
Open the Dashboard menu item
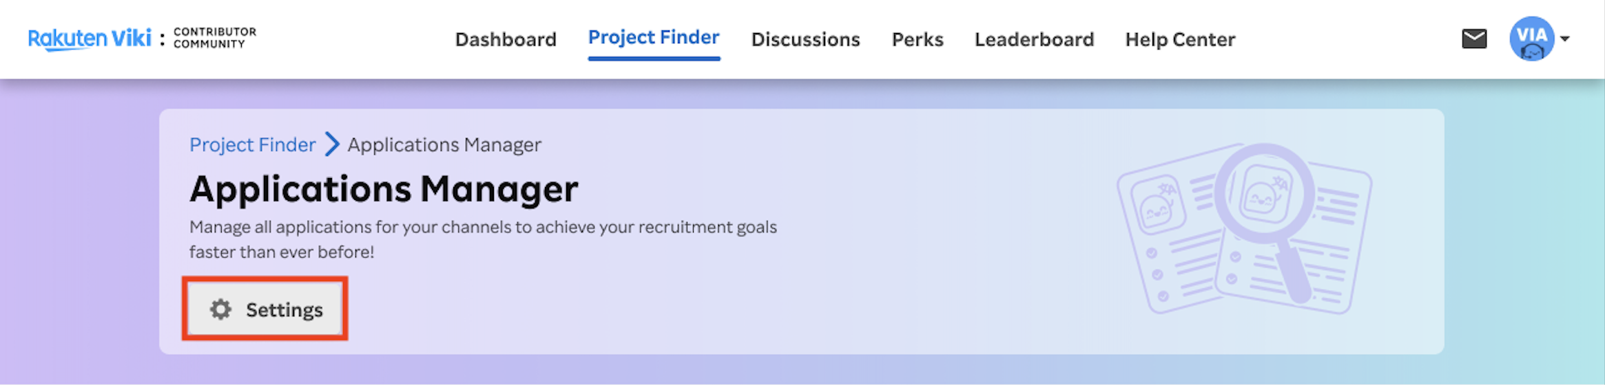506,39
